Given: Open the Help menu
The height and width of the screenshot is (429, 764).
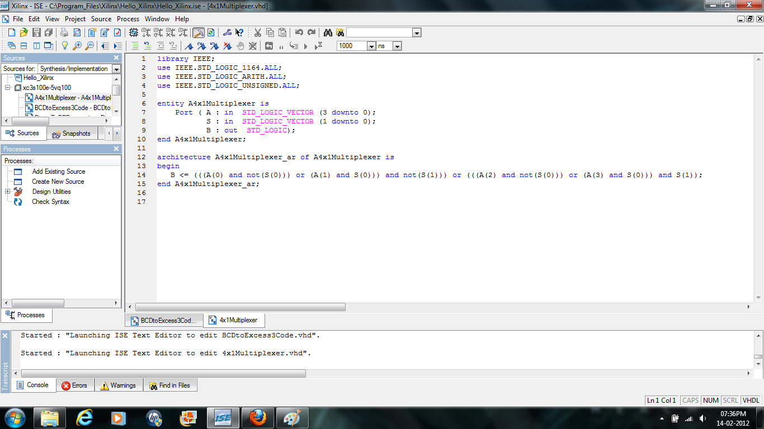Looking at the screenshot, I should 182,19.
